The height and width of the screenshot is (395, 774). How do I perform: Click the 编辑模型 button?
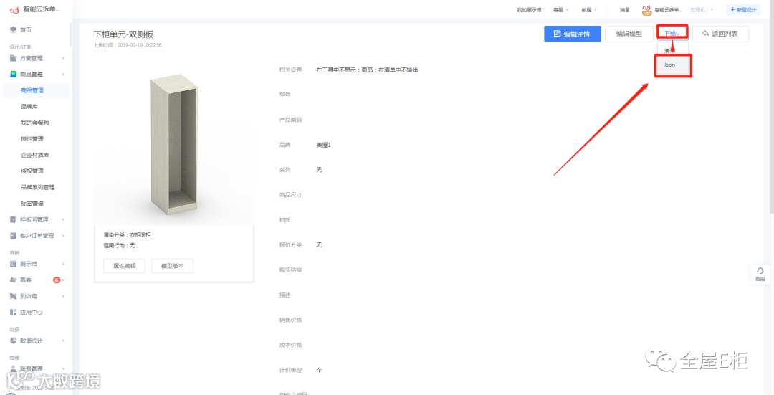pyautogui.click(x=629, y=34)
